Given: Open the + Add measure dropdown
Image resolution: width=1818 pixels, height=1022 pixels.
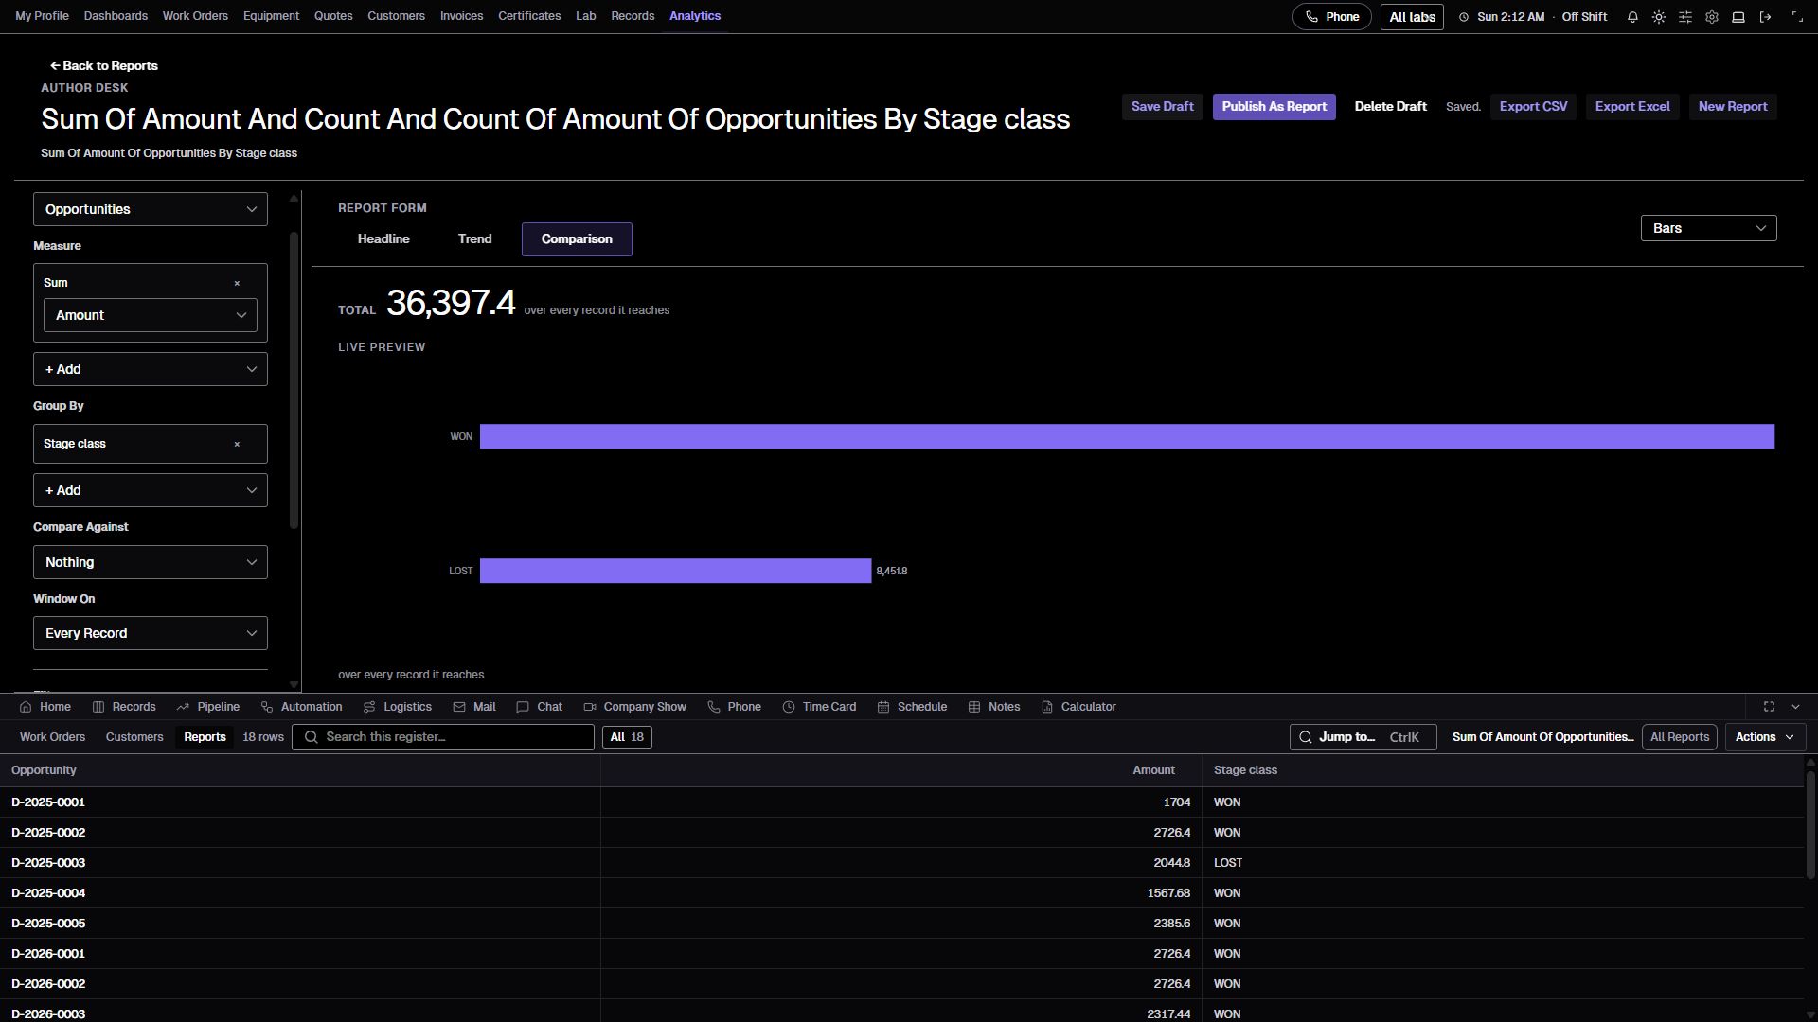Looking at the screenshot, I should point(151,369).
